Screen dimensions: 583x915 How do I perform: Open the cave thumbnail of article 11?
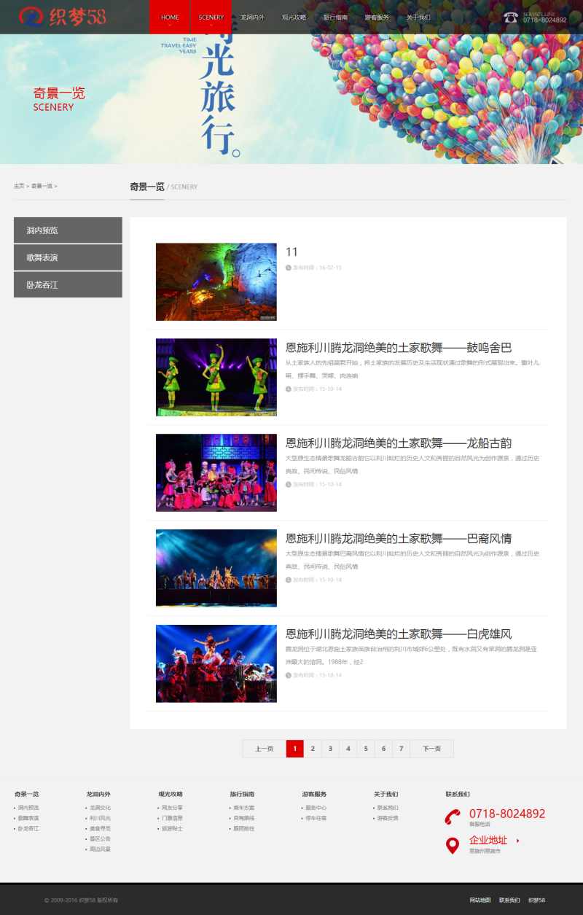tap(216, 281)
